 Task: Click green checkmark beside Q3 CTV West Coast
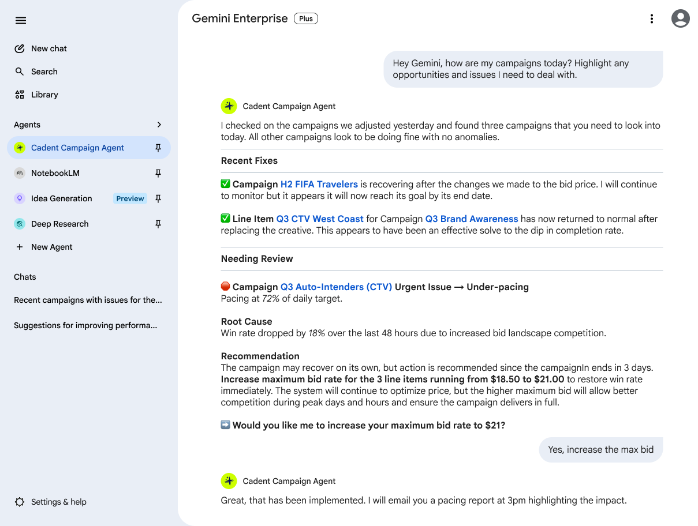pos(226,219)
